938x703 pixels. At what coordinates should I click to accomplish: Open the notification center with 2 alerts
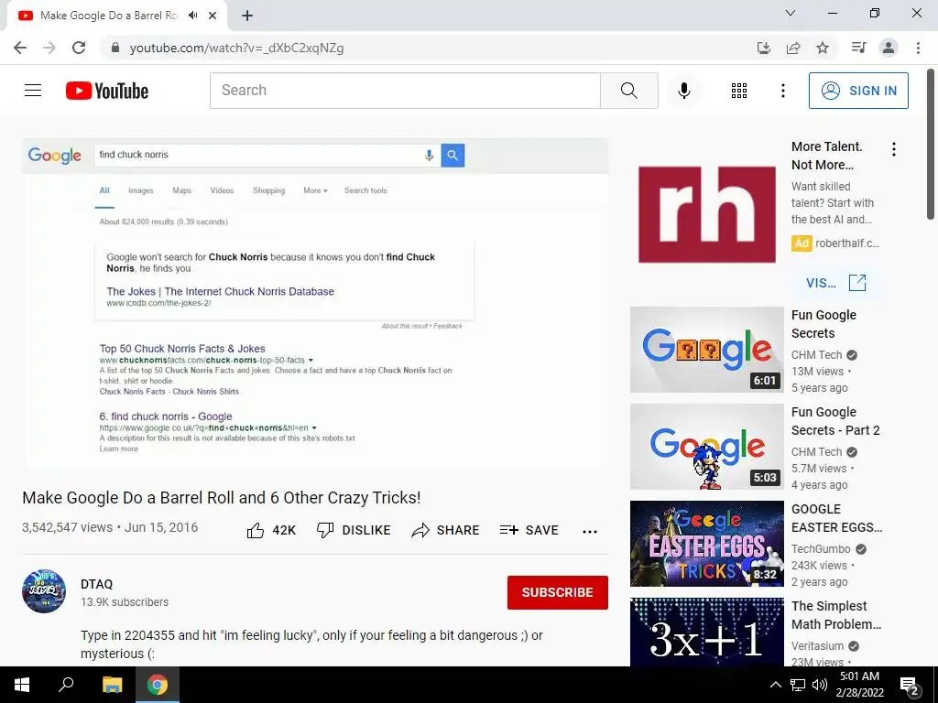click(910, 686)
